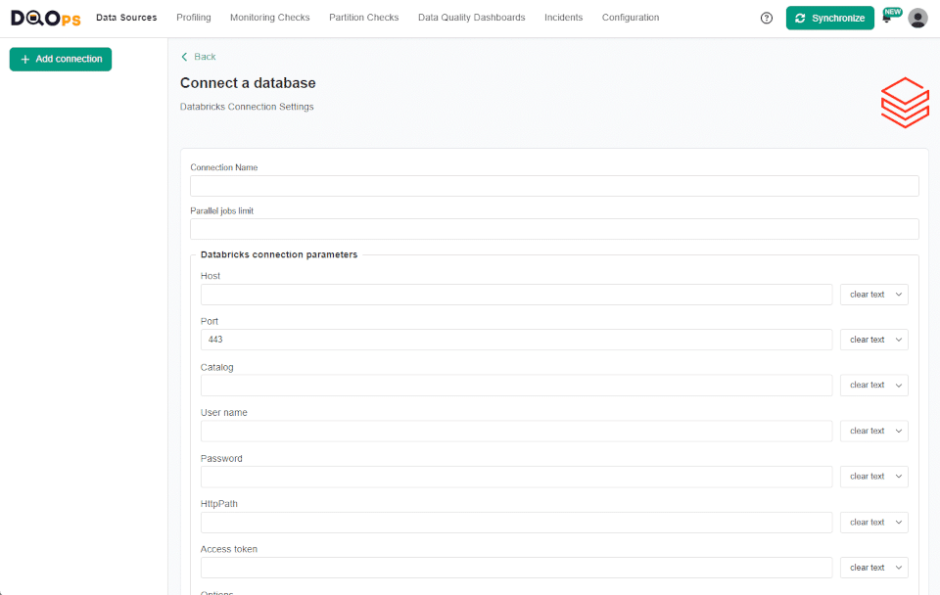The image size is (940, 595).
Task: Open the Password clear text dropdown
Action: point(874,477)
